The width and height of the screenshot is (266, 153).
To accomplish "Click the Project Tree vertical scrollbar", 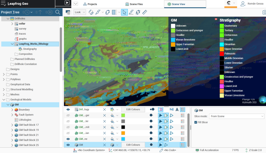I will click(61, 49).
